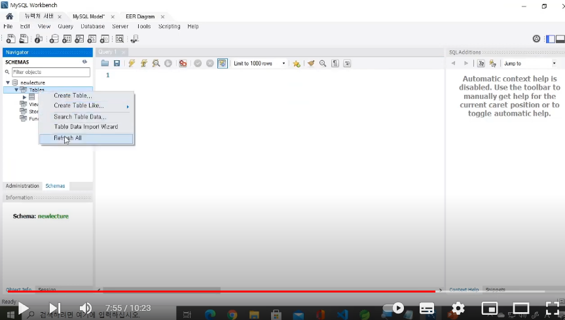
Task: Open the Scripting menu
Action: click(170, 26)
